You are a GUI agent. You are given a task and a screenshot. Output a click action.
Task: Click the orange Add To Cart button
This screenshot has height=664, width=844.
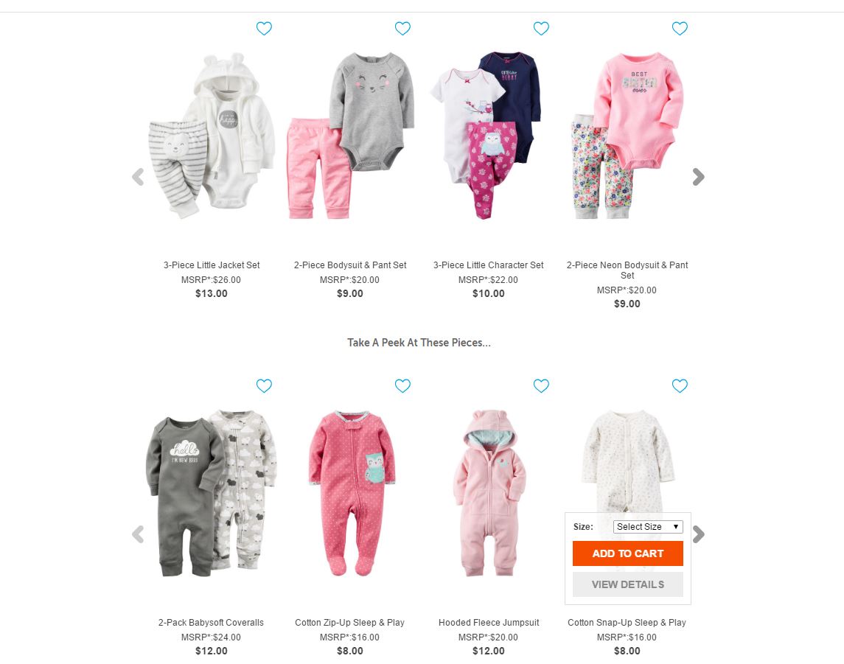(627, 553)
